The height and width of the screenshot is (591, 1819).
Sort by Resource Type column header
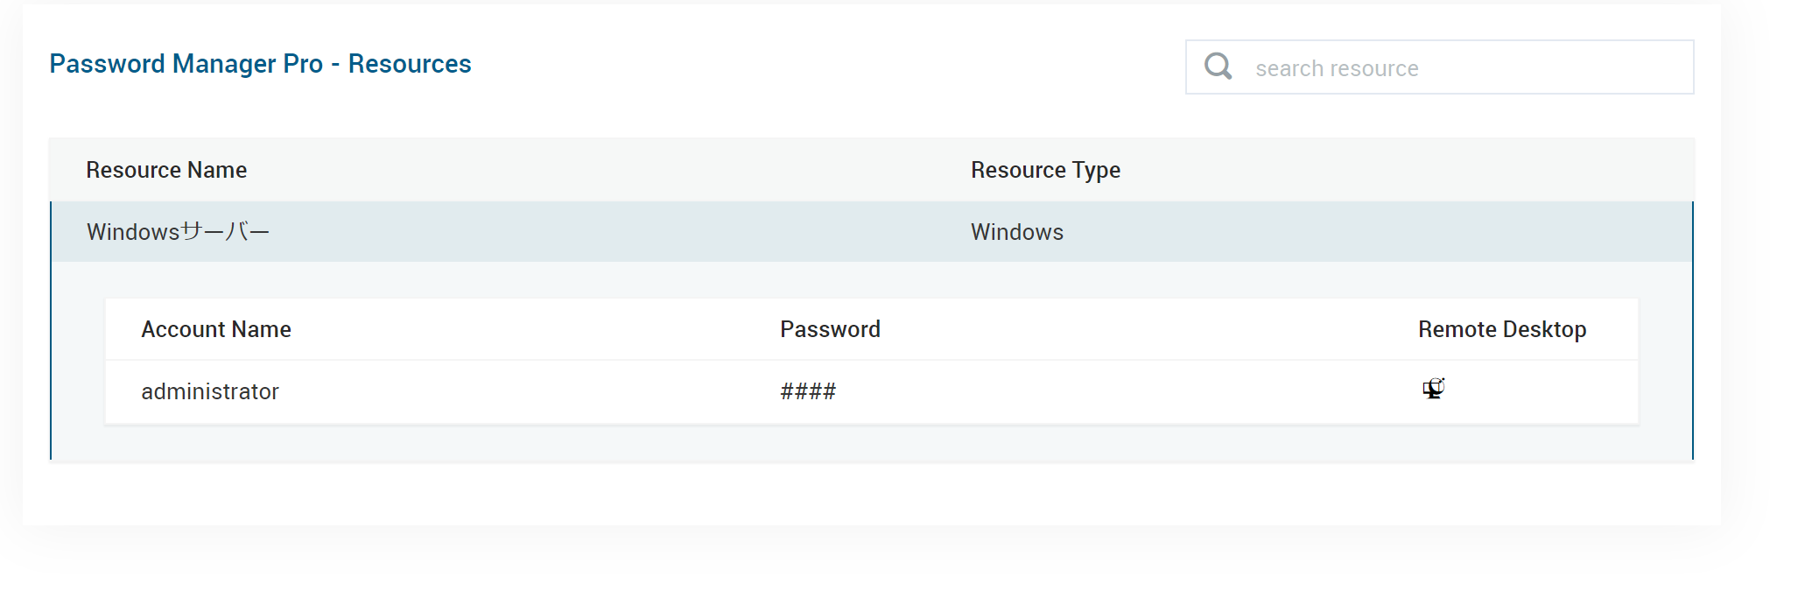(x=1045, y=170)
